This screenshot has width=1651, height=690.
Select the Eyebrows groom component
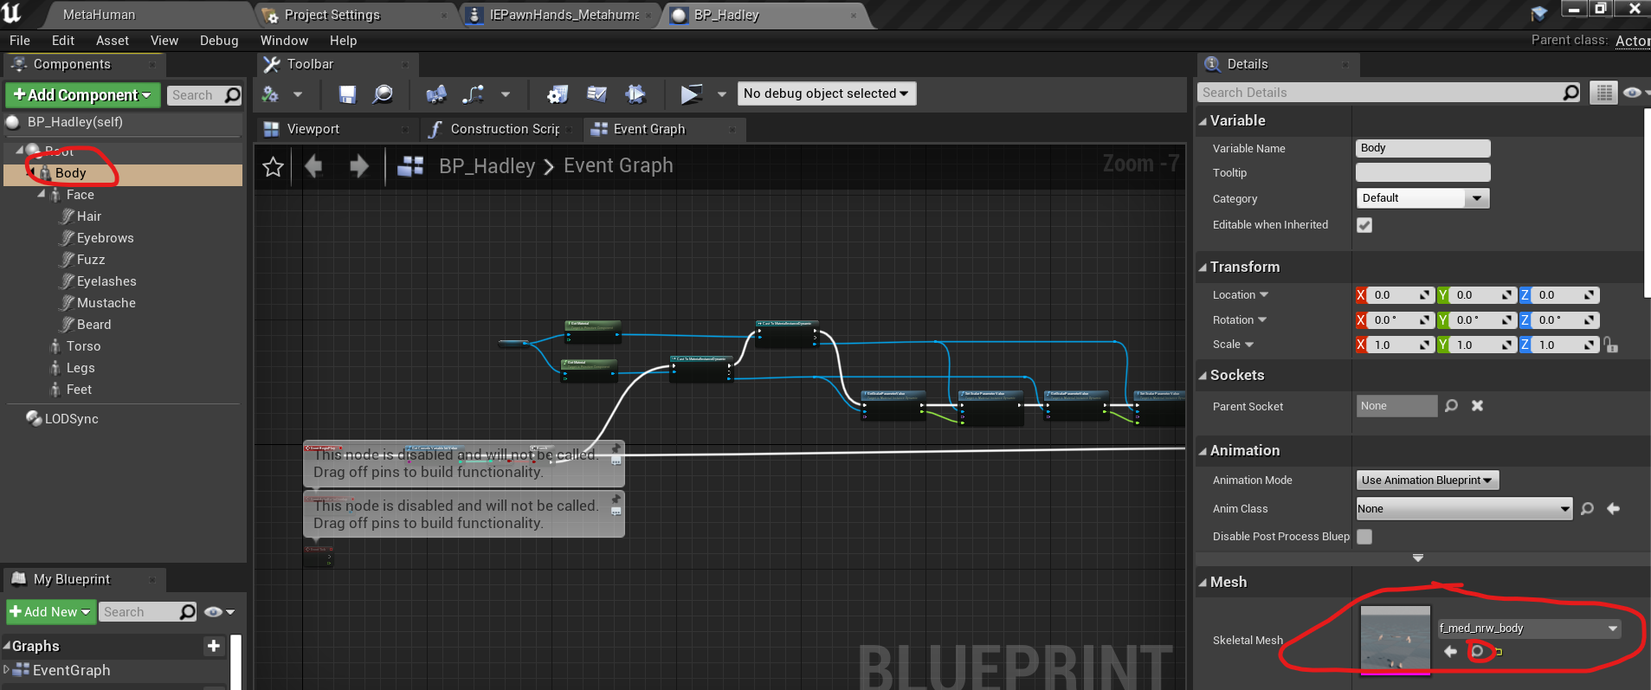pyautogui.click(x=106, y=238)
